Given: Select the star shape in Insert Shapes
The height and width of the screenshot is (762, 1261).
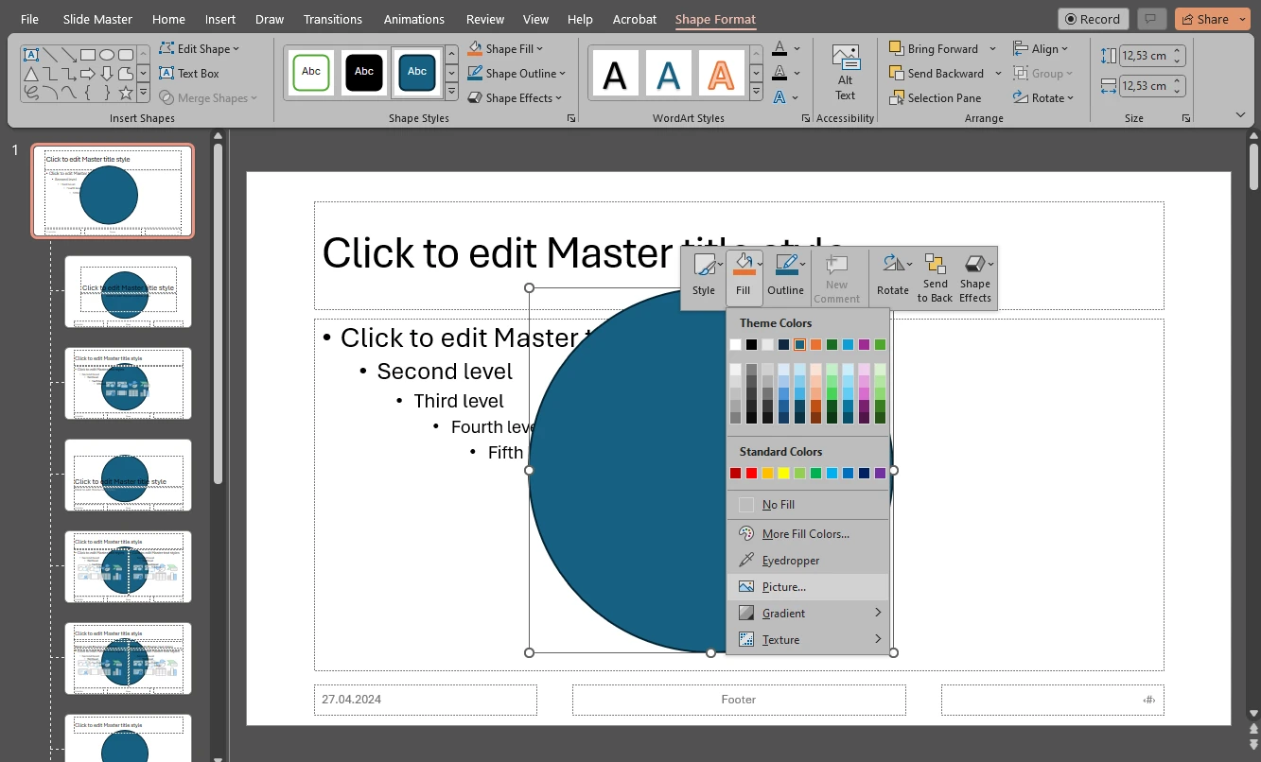Looking at the screenshot, I should point(126,92).
